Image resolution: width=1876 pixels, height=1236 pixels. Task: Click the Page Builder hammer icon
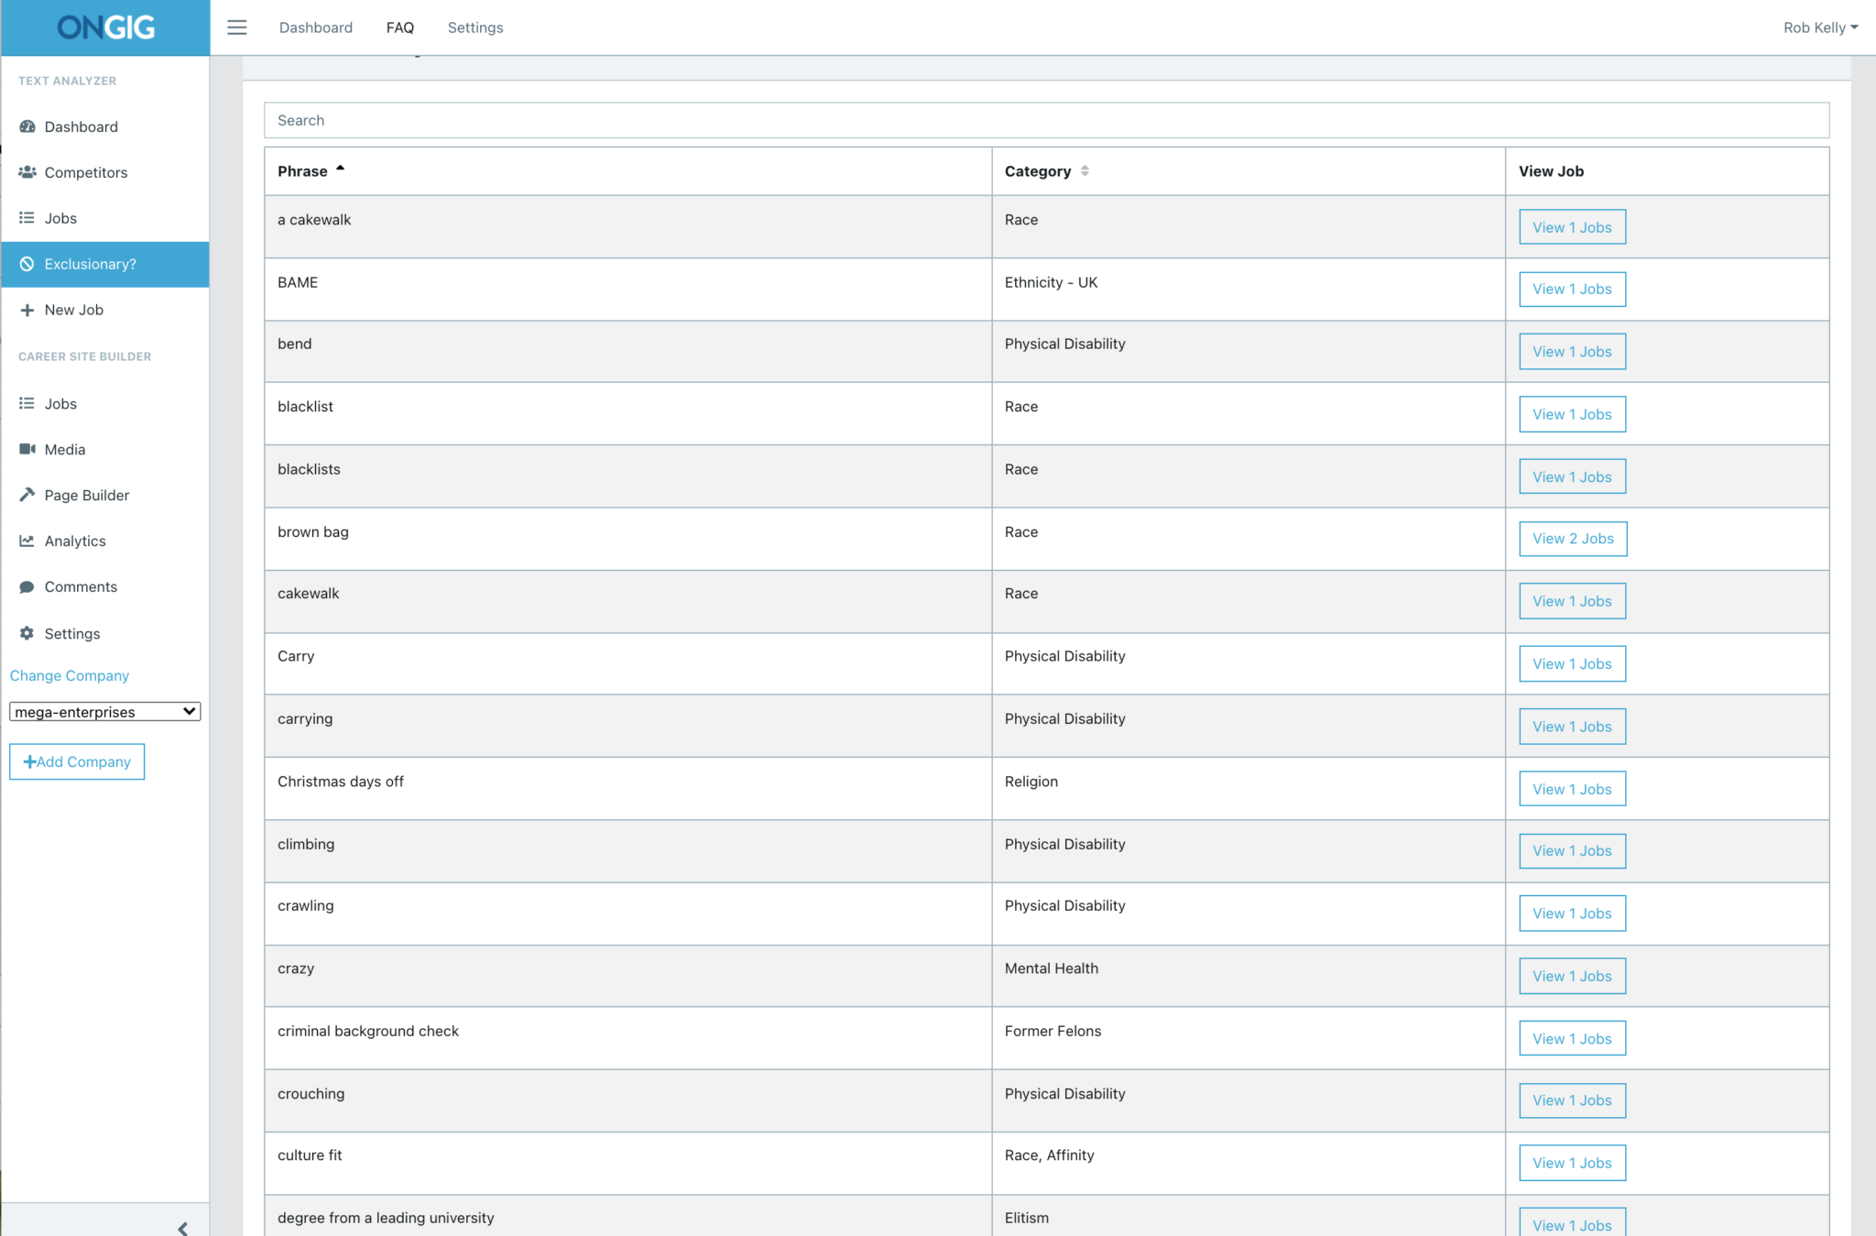click(27, 495)
